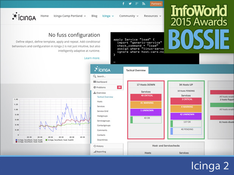Expand the Community menu dropdown
234x175 pixels.
coord(129,16)
